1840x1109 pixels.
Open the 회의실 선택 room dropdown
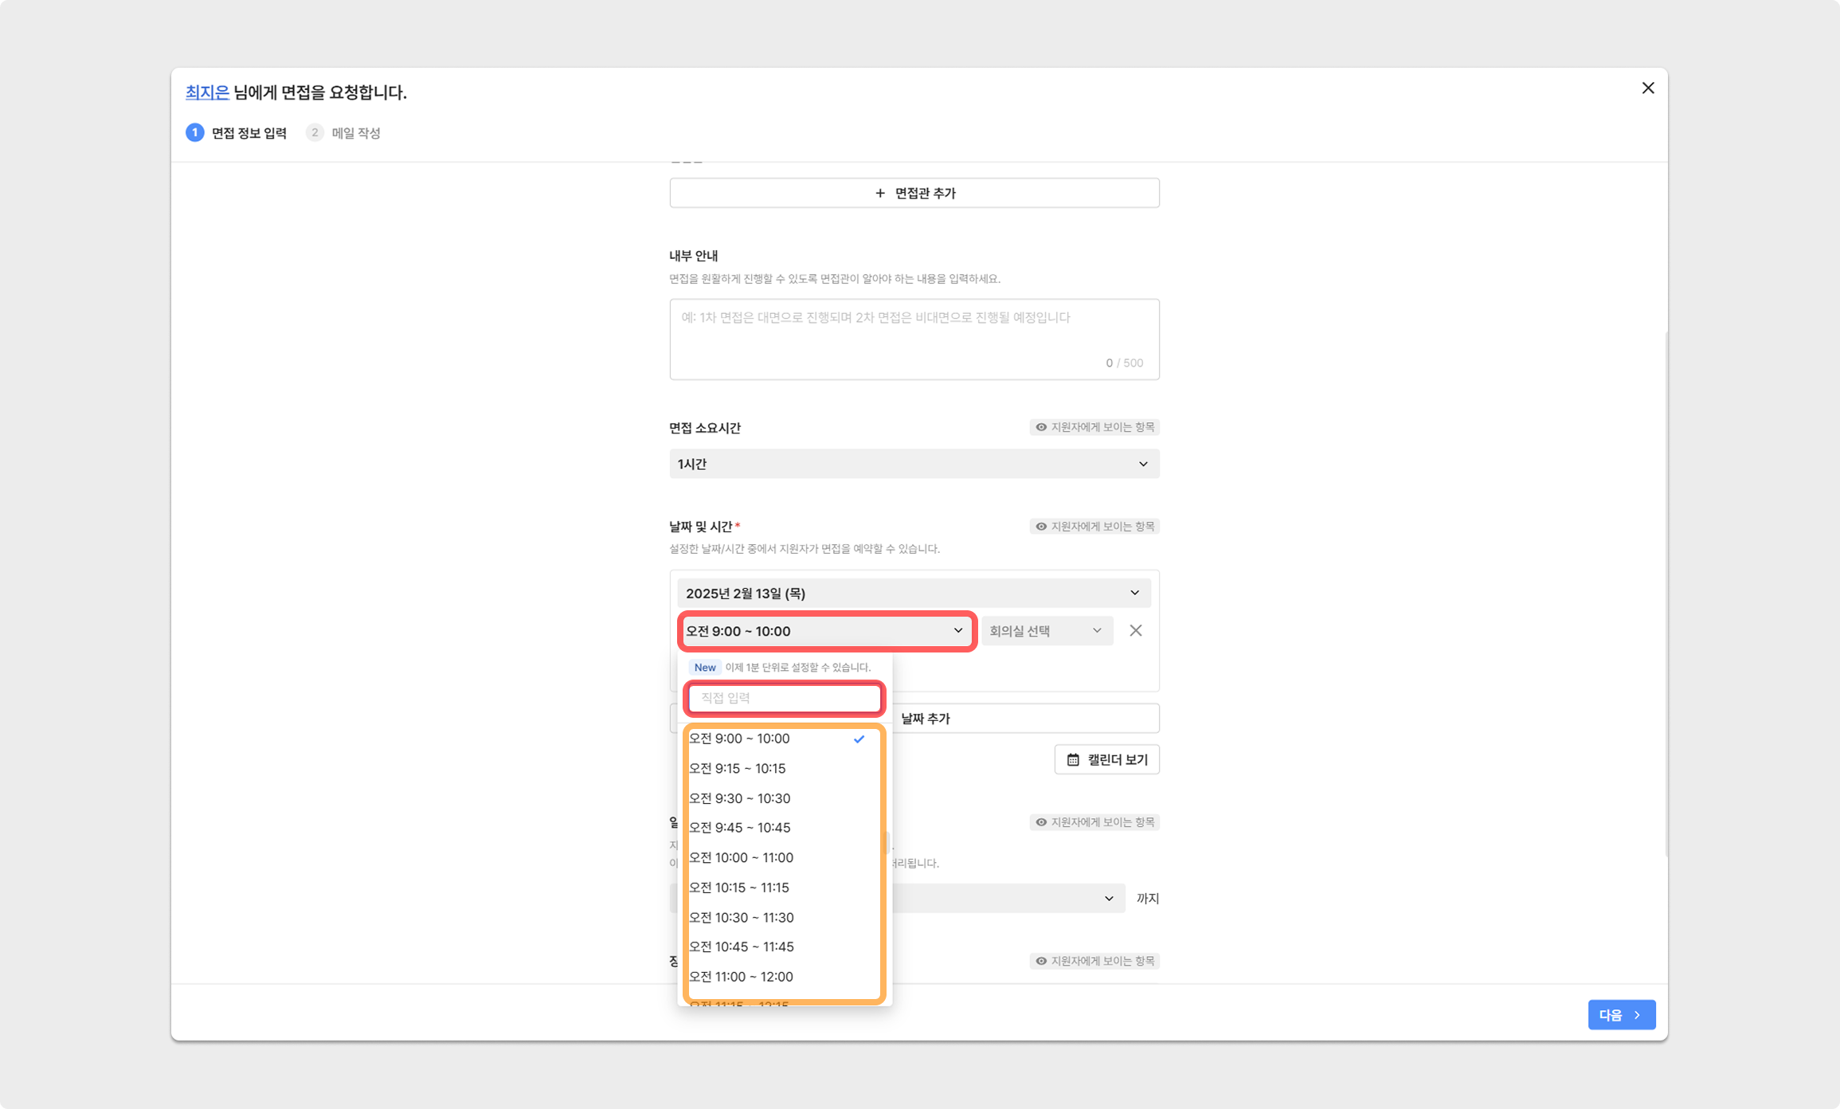(1047, 631)
